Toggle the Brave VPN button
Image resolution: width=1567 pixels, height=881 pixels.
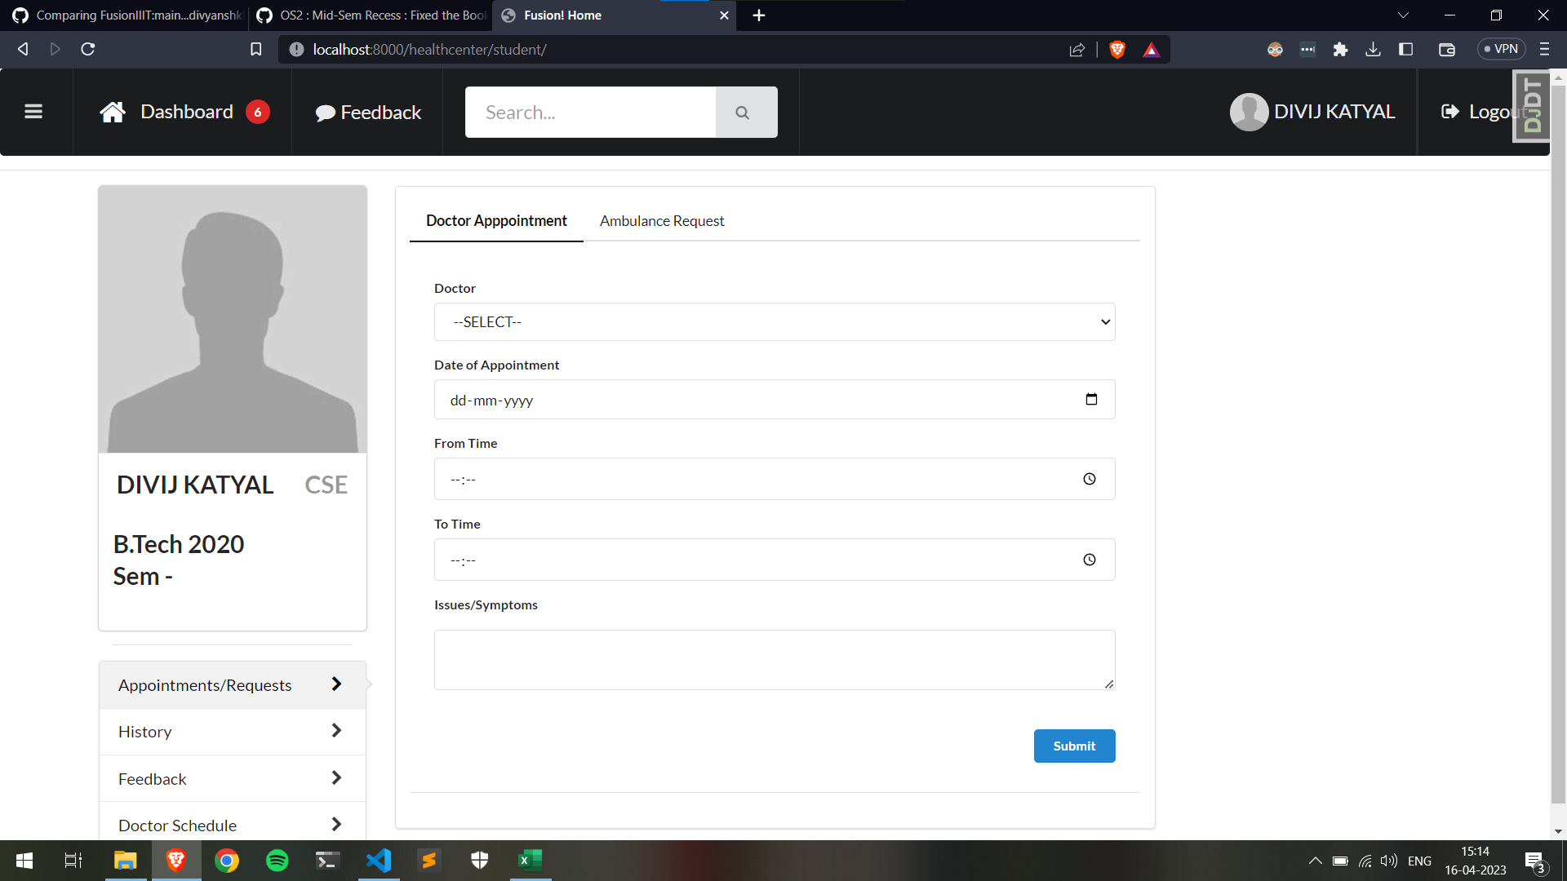coord(1501,50)
